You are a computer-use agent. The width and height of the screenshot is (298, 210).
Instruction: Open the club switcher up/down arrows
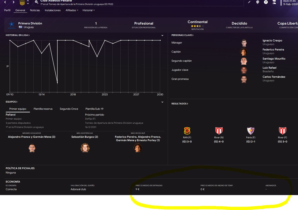28,2
